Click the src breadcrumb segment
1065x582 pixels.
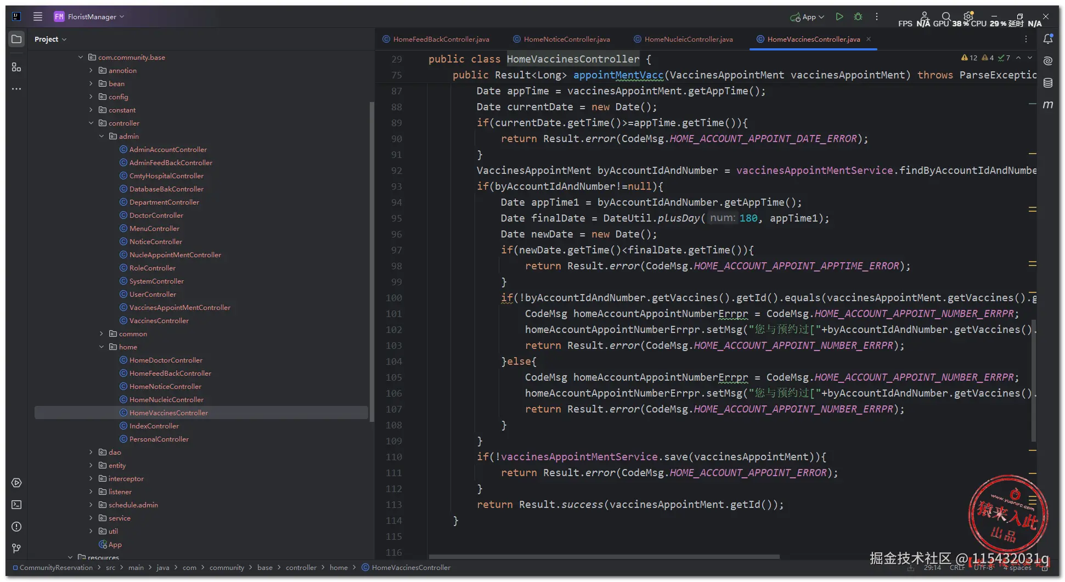tap(111, 568)
